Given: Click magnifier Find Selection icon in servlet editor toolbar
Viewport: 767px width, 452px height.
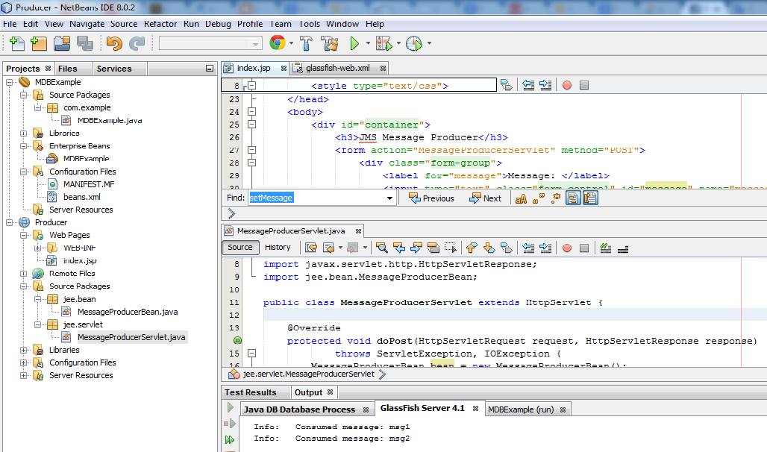Looking at the screenshot, I should (x=381, y=248).
